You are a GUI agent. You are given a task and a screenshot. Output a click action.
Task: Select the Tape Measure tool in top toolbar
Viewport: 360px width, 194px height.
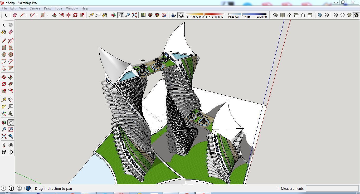pos(91,15)
